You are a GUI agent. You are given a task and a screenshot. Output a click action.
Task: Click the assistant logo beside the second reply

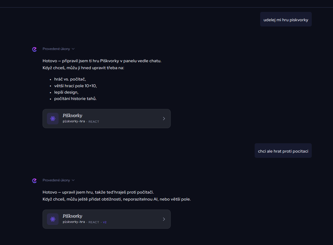coord(34,180)
